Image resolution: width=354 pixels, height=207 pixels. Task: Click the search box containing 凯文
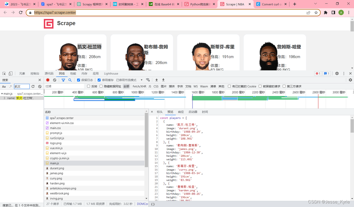(x=22, y=86)
